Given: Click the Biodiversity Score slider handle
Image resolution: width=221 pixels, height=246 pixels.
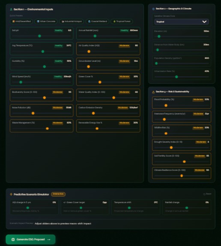Looking at the screenshot, I should point(45,97).
